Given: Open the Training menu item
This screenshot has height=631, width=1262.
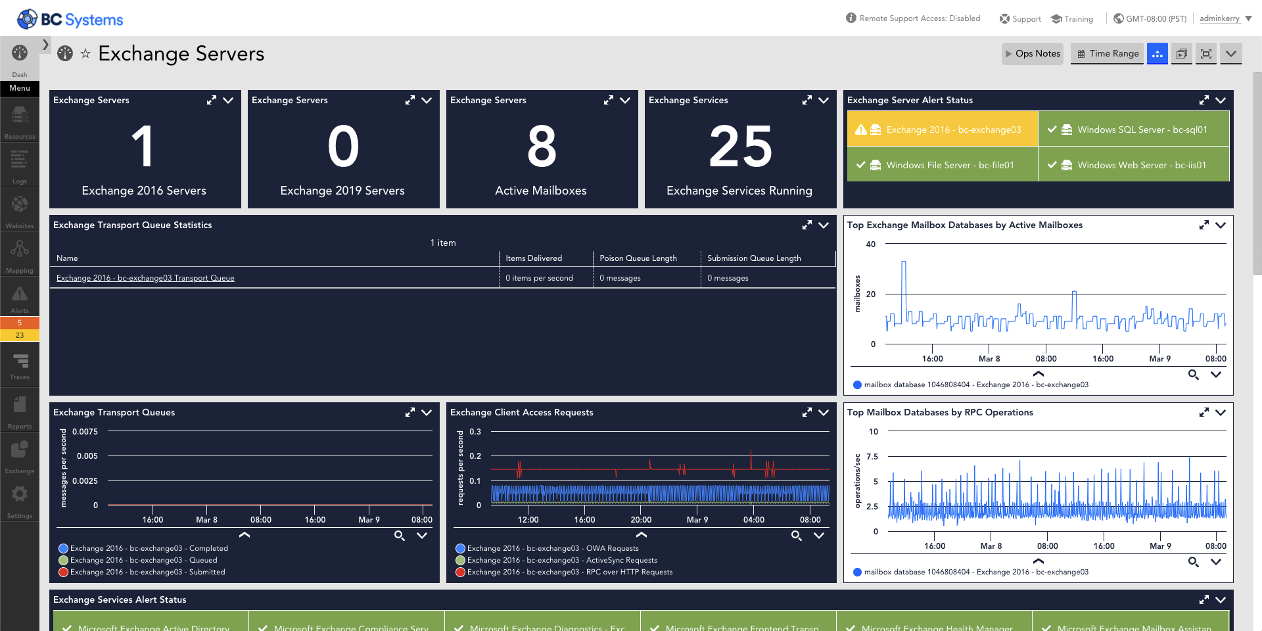Looking at the screenshot, I should (1072, 18).
